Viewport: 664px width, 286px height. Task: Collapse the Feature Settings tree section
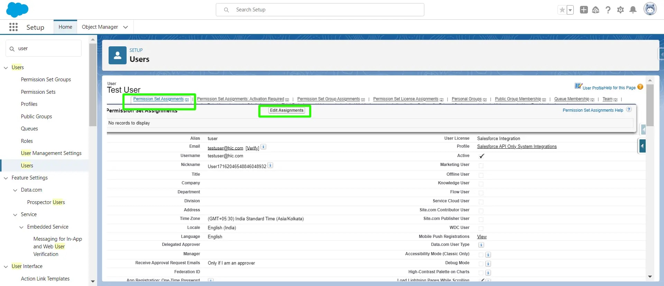pos(6,178)
